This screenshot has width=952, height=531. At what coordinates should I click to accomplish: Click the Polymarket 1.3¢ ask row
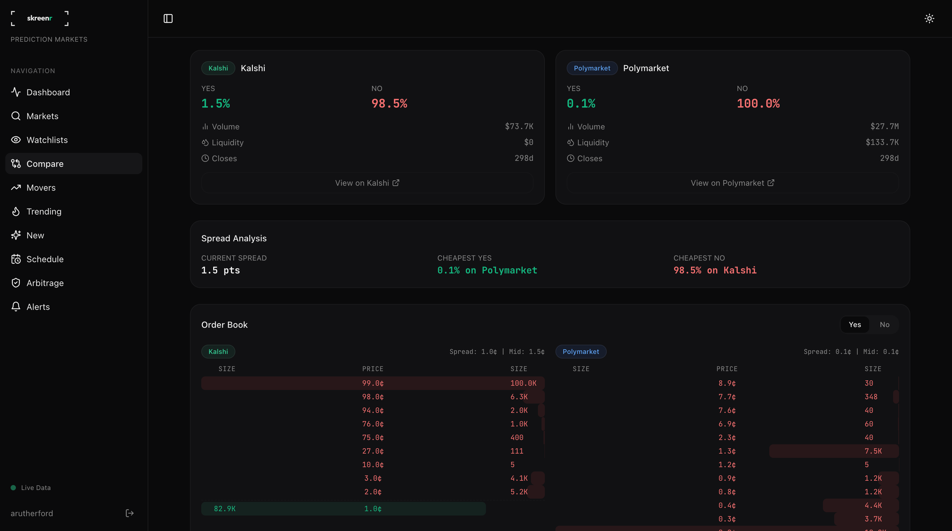727,451
